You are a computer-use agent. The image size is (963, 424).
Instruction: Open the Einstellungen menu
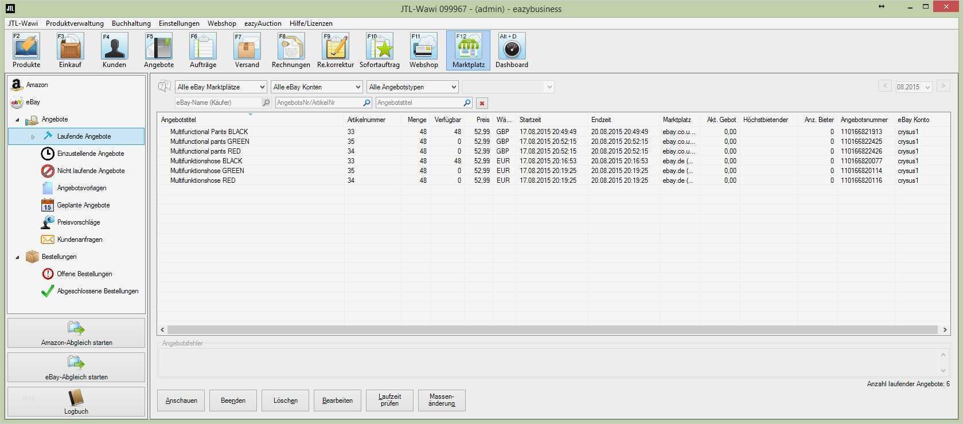click(x=179, y=23)
